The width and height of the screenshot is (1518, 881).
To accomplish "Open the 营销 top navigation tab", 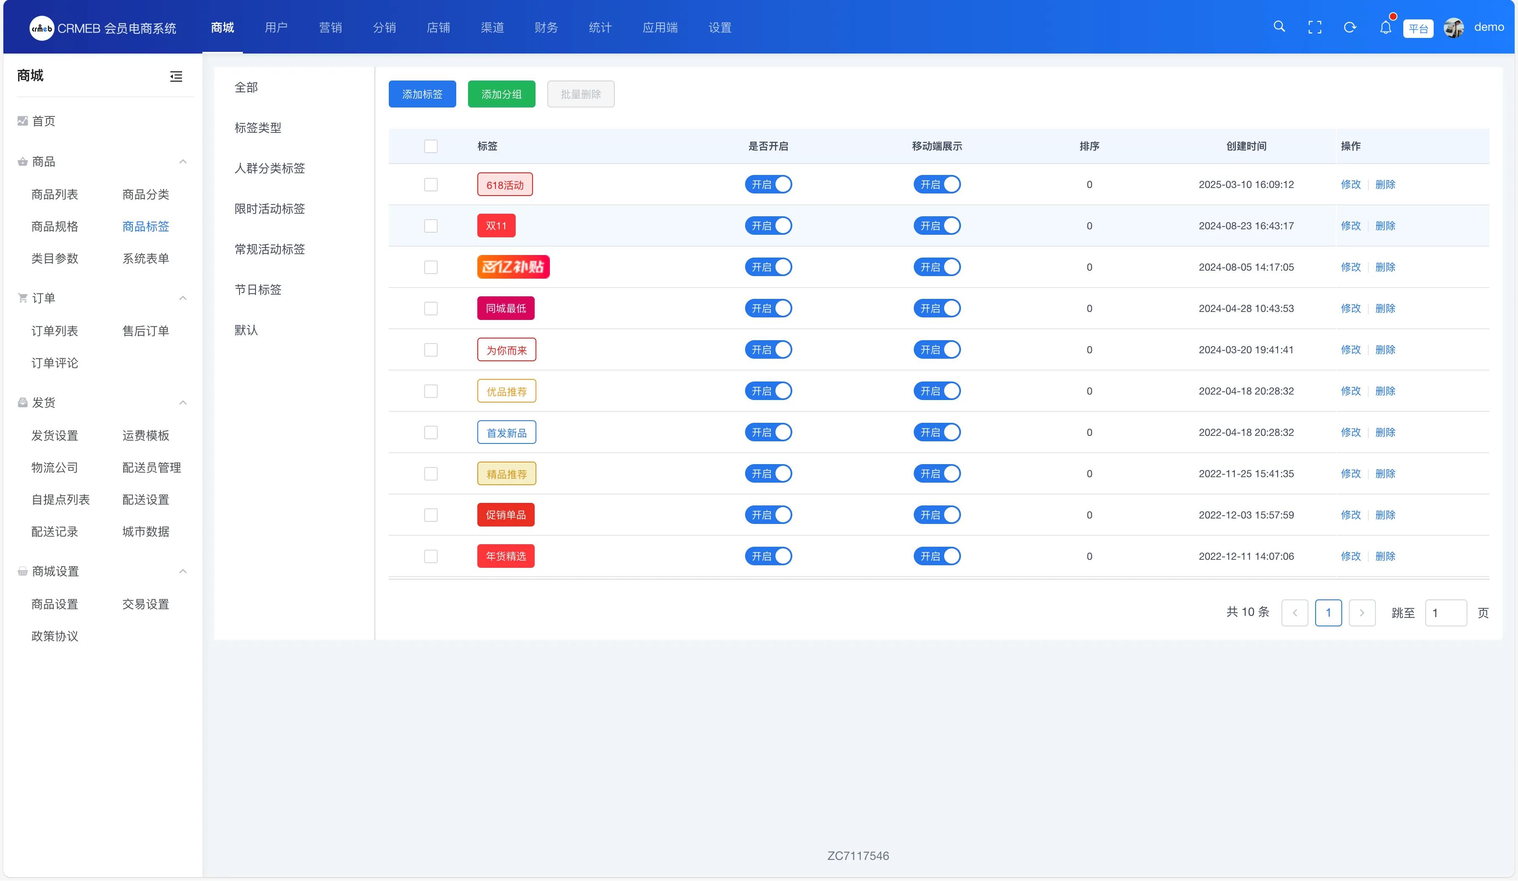I will click(x=330, y=28).
